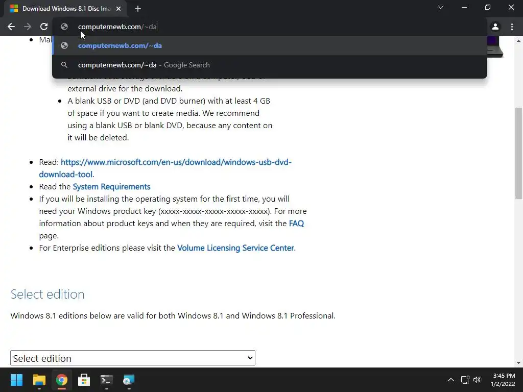Click the Chrome taskbar icon
523x392 pixels.
(x=61, y=380)
